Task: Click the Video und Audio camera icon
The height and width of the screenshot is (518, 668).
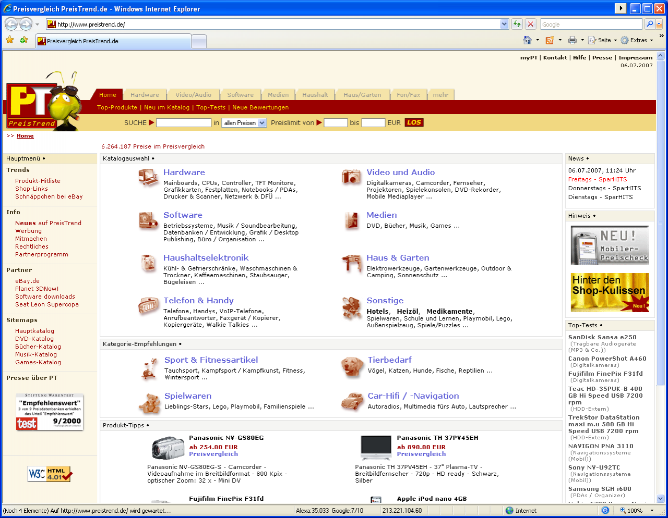Action: point(351,177)
